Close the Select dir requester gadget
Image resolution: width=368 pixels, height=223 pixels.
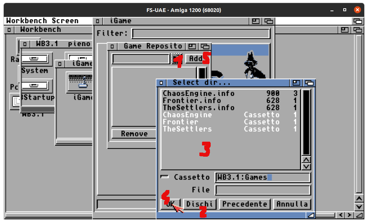(x=161, y=83)
